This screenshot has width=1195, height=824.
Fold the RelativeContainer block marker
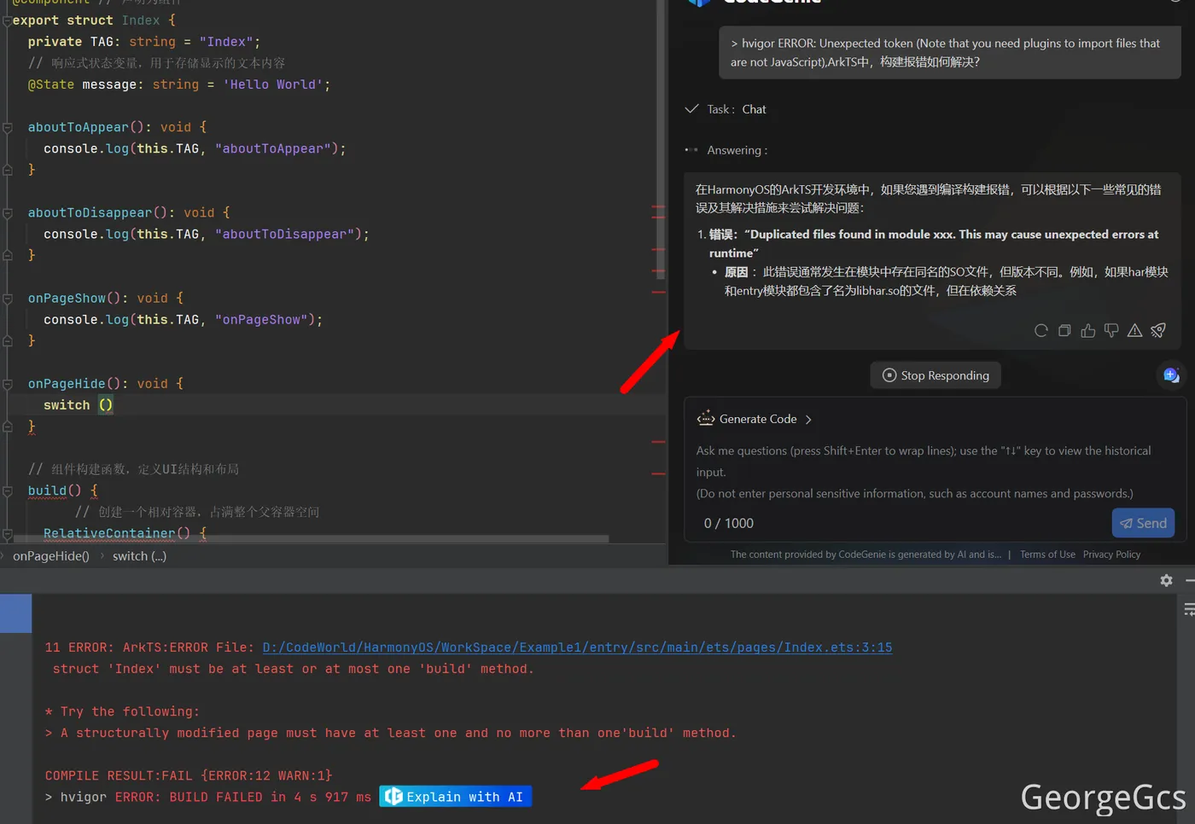8,534
